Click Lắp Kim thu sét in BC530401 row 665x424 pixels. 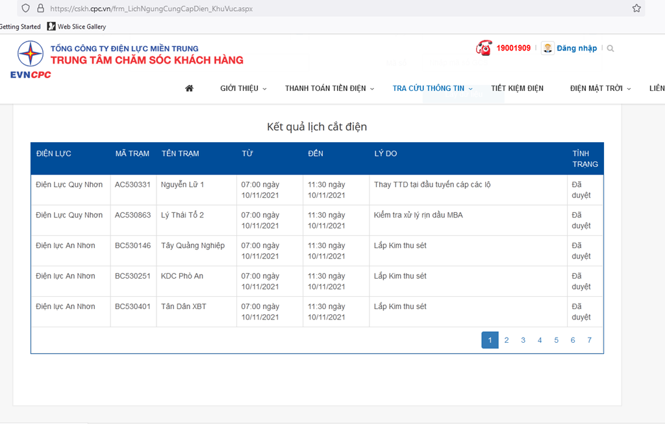click(x=400, y=306)
